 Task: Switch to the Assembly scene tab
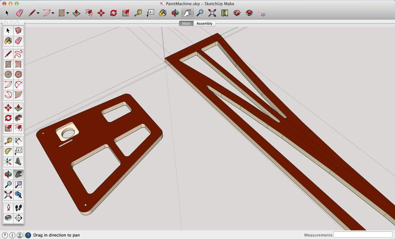pos(204,24)
